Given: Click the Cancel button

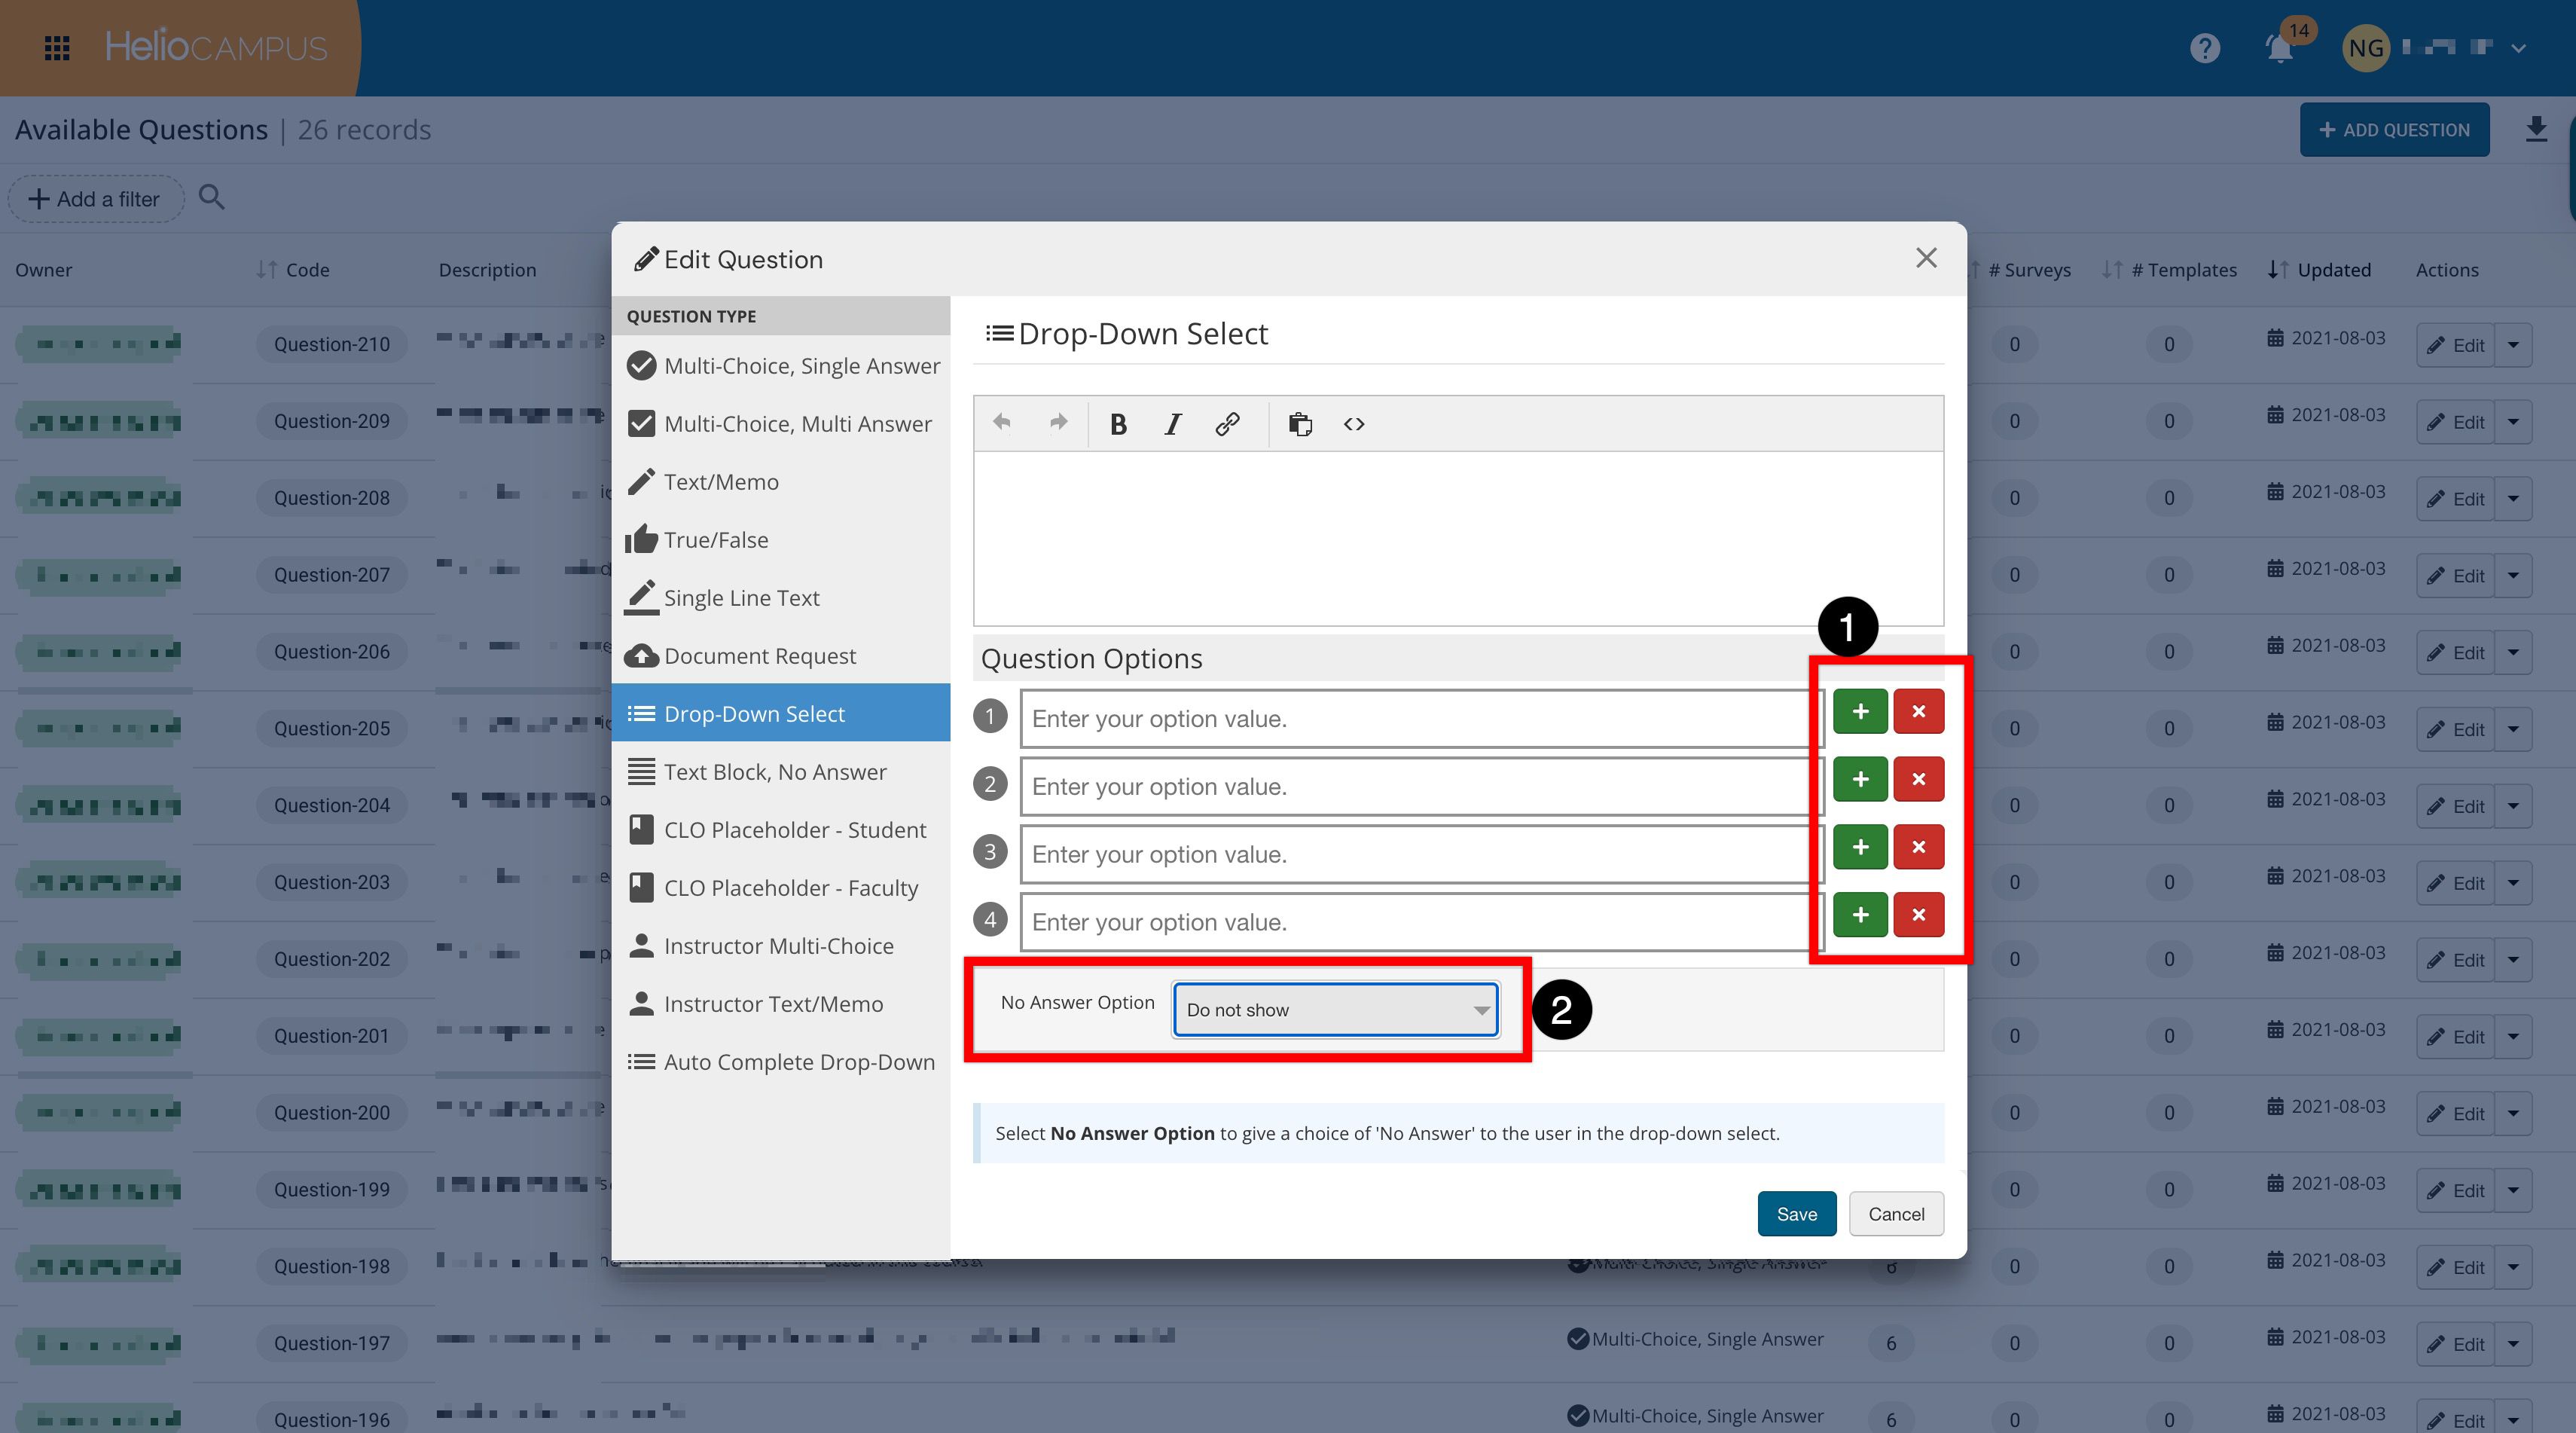Looking at the screenshot, I should tap(1895, 1214).
